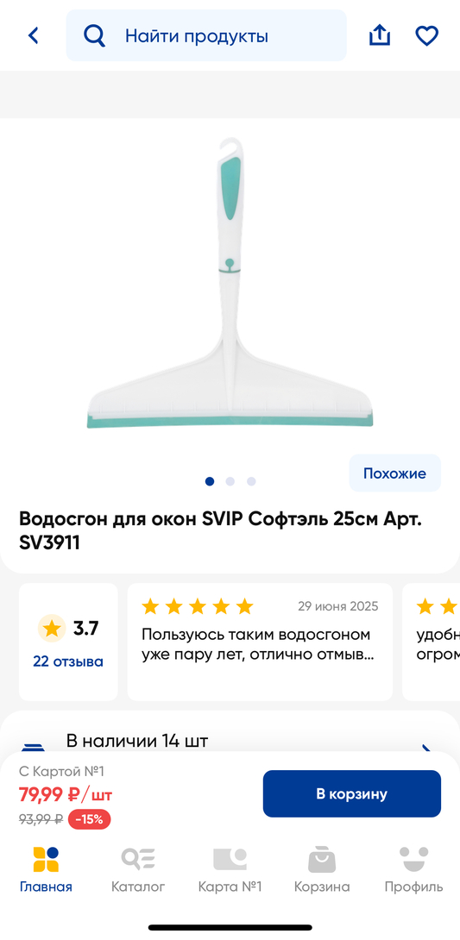Tap the back arrow icon

coord(34,36)
